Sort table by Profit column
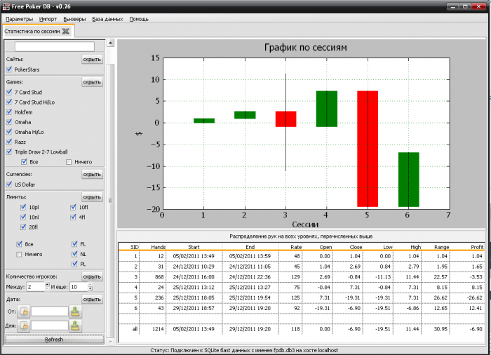This screenshot has height=355, width=491. [x=477, y=247]
